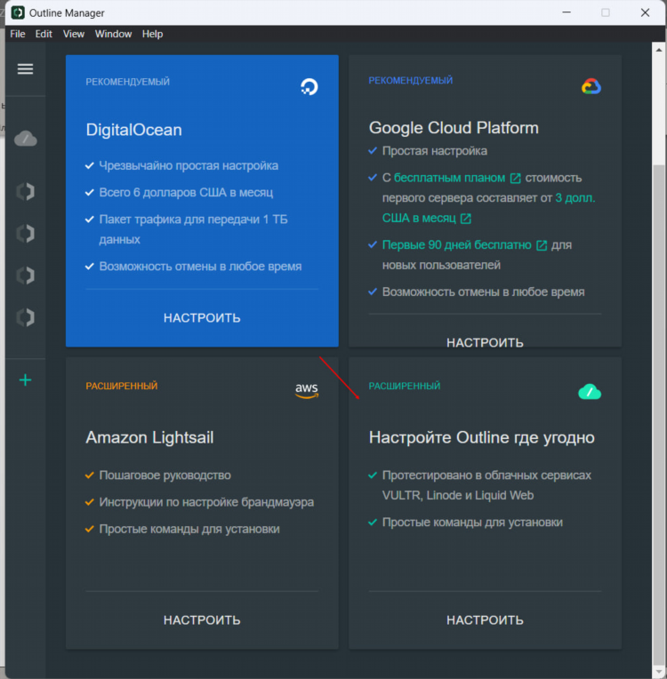Click the DigitalOcean logo icon

click(309, 86)
